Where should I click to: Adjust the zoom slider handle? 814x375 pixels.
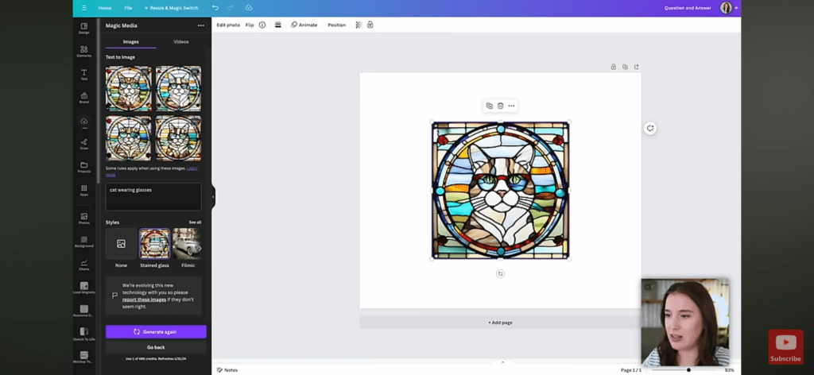688,369
